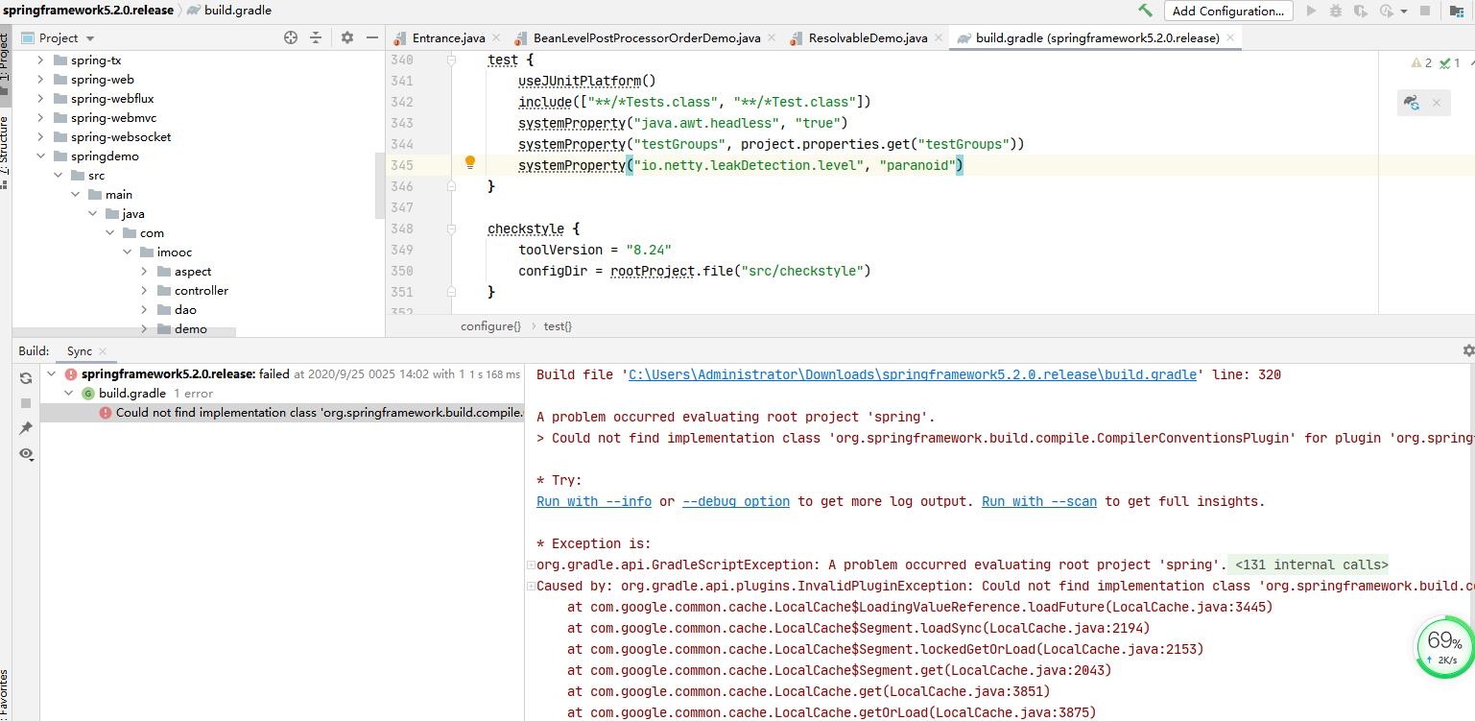Close the Sync tab
The height and width of the screenshot is (721, 1475).
103,351
